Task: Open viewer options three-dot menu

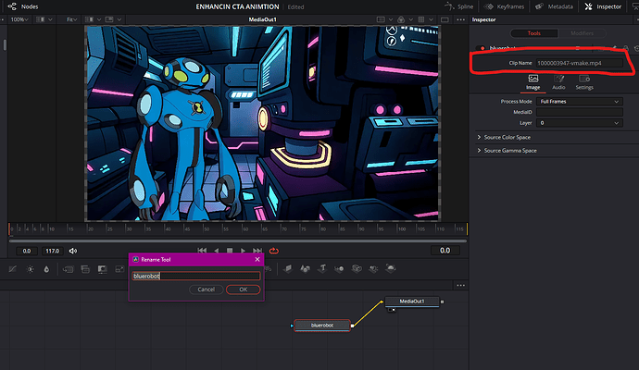Action: pyautogui.click(x=460, y=19)
